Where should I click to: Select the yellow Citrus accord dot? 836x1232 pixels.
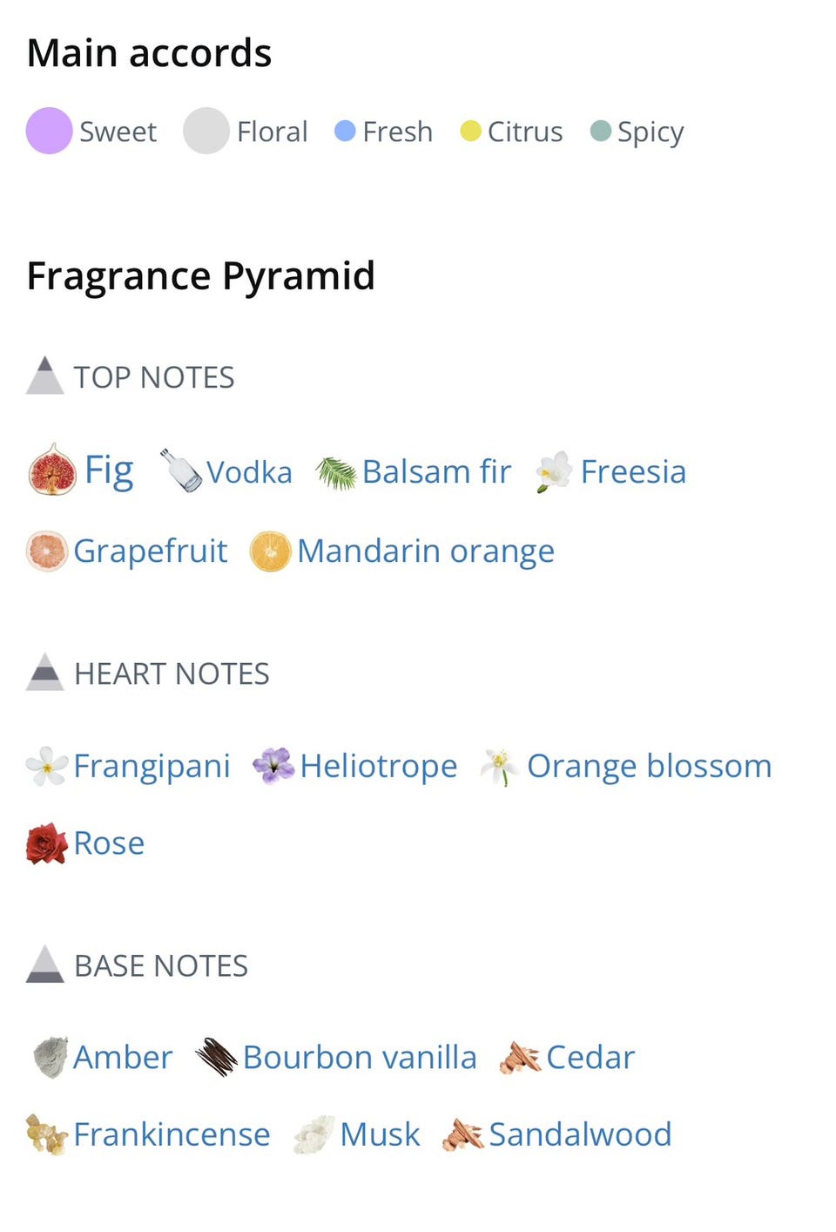click(470, 131)
